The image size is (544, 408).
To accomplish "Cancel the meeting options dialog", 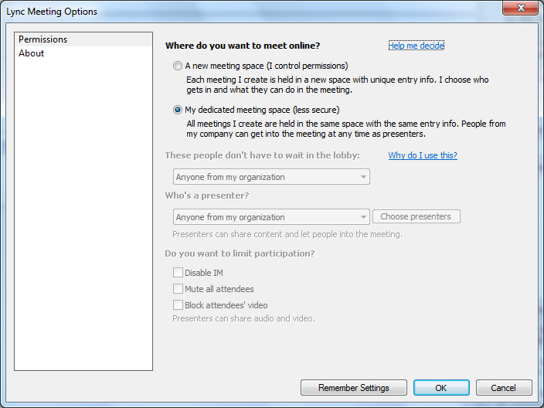I will 504,388.
